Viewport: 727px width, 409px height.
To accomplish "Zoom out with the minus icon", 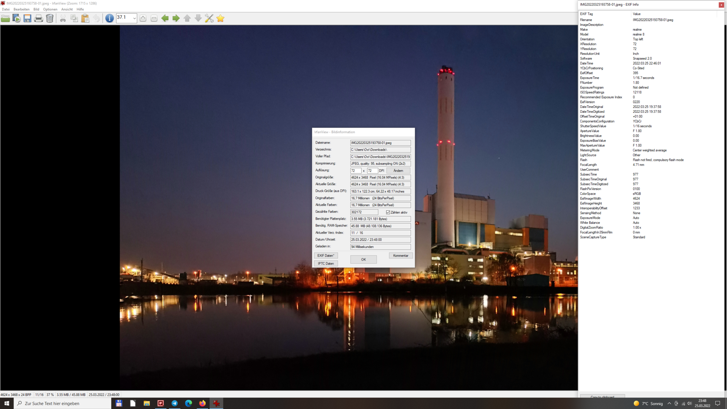I will pos(154,18).
